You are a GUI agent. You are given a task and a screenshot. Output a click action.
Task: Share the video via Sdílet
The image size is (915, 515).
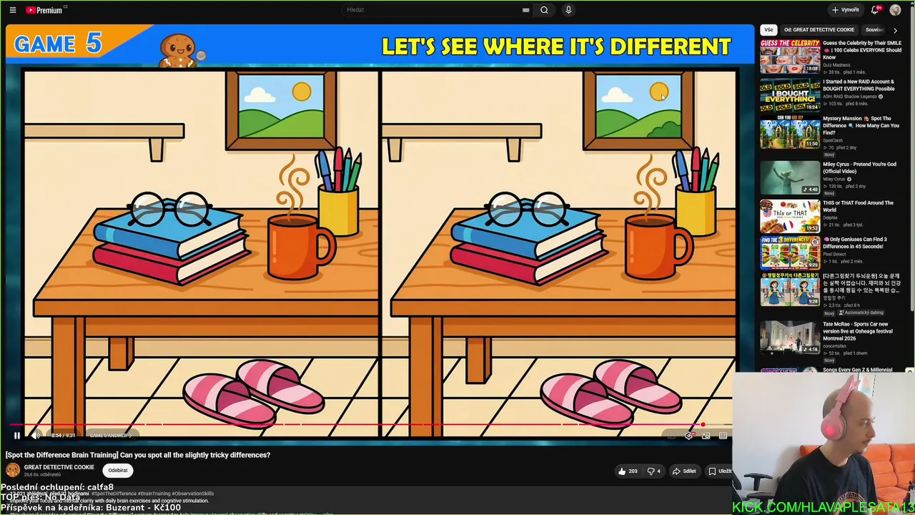pos(684,471)
